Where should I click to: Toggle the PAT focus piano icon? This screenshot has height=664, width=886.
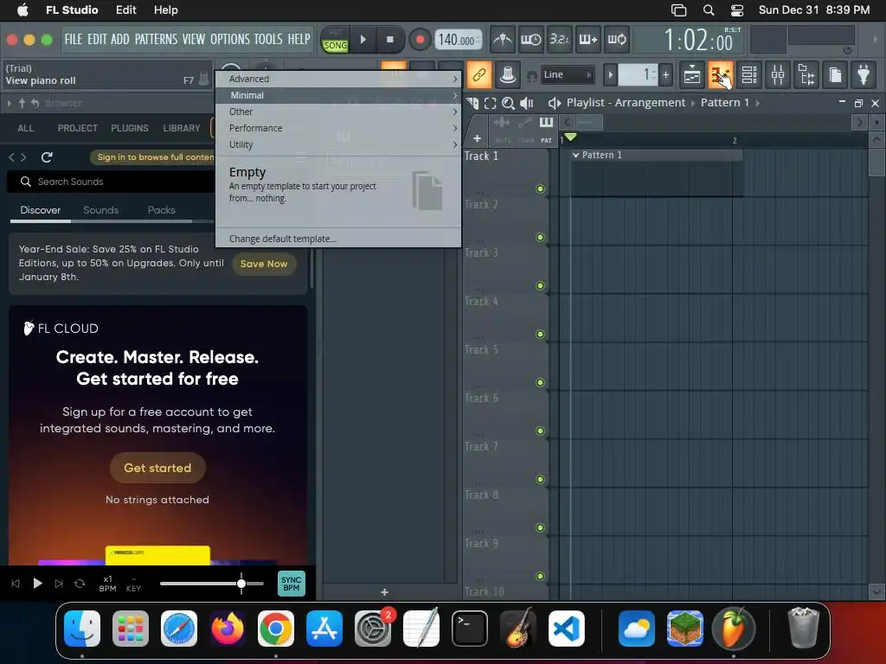[x=546, y=122]
